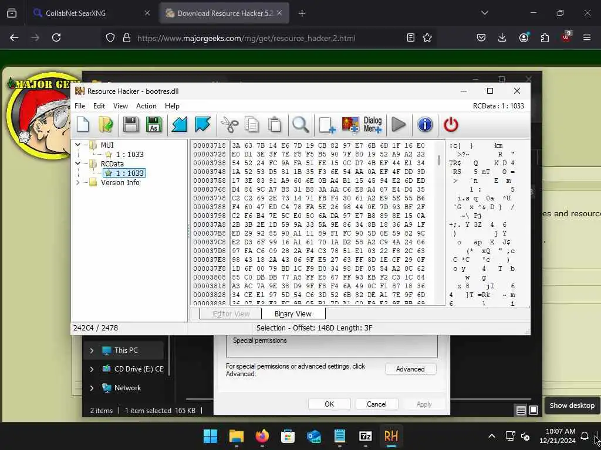Viewport: 601px width, 450px height.
Task: Click the Add image resource icon
Action: click(x=350, y=125)
